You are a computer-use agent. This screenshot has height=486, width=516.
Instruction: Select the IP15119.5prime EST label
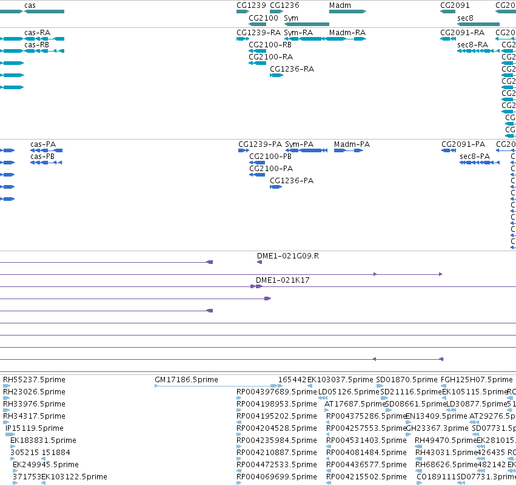[35, 429]
